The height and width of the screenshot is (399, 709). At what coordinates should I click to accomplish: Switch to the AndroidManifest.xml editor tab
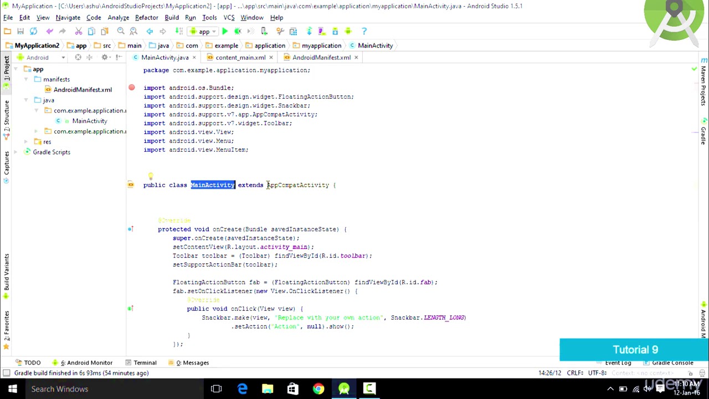coord(321,58)
